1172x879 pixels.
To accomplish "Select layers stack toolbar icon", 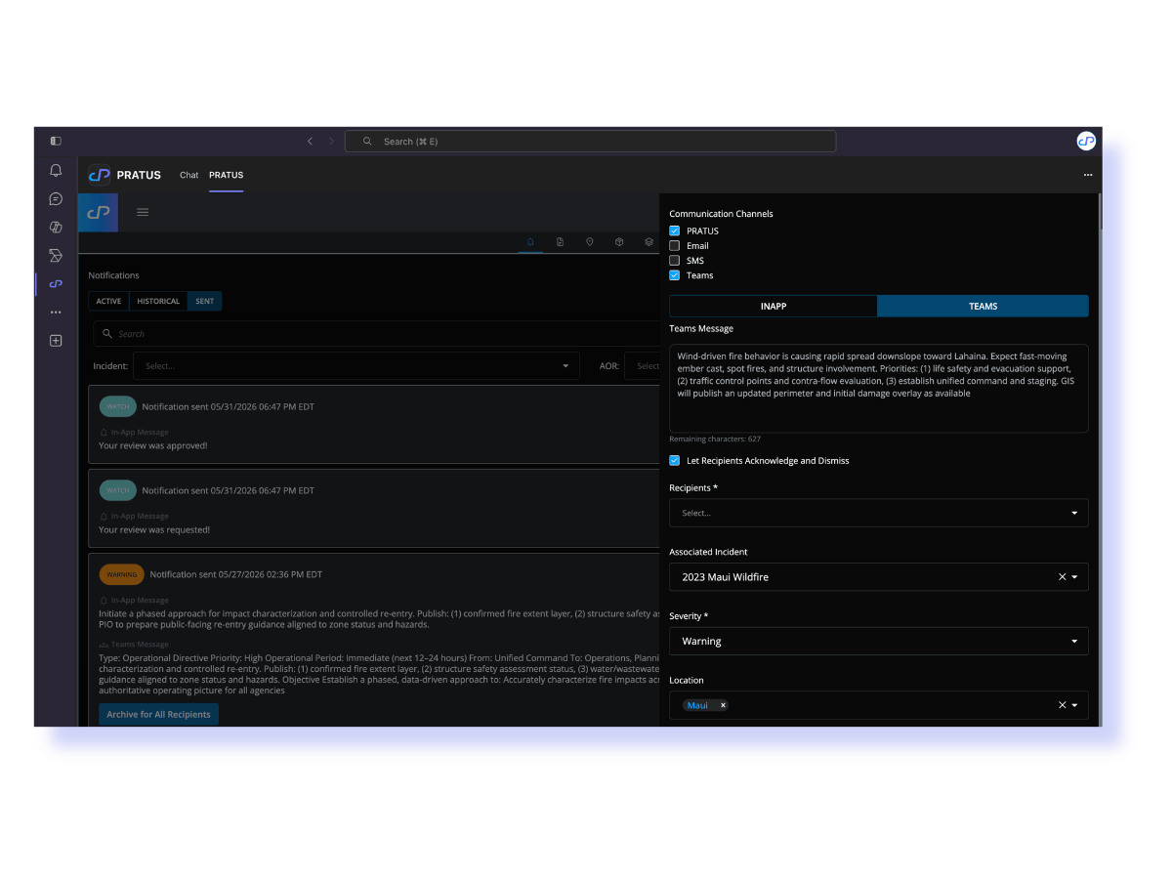I will 649,242.
